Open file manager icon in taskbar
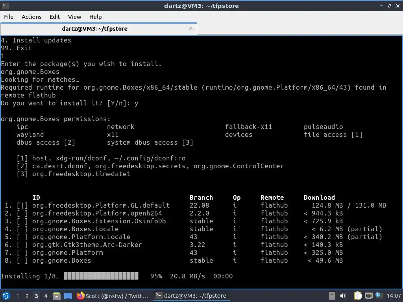The height and width of the screenshot is (302, 403). 57,296
